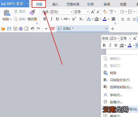Image resolution: width=138 pixels, height=117 pixels.
Task: Apply ribbon highlight color pen
Action: 97,19
